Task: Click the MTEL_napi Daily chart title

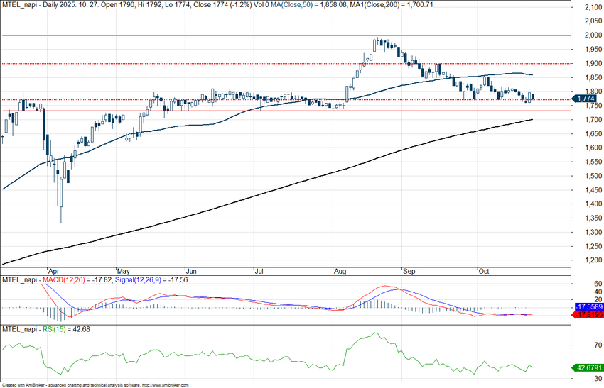Action: pyautogui.click(x=43, y=4)
